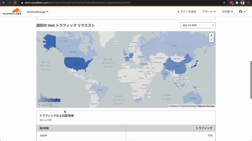Open the Mapbox attribution link
Image resolution: width=252 pixels, height=141 pixels.
(x=174, y=106)
